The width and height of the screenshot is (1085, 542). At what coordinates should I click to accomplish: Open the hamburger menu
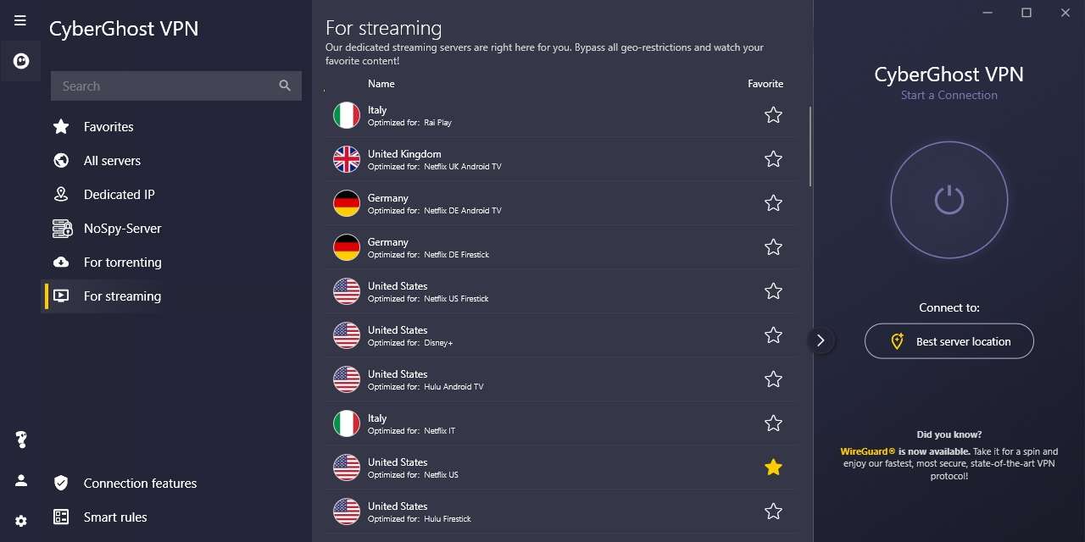click(20, 20)
